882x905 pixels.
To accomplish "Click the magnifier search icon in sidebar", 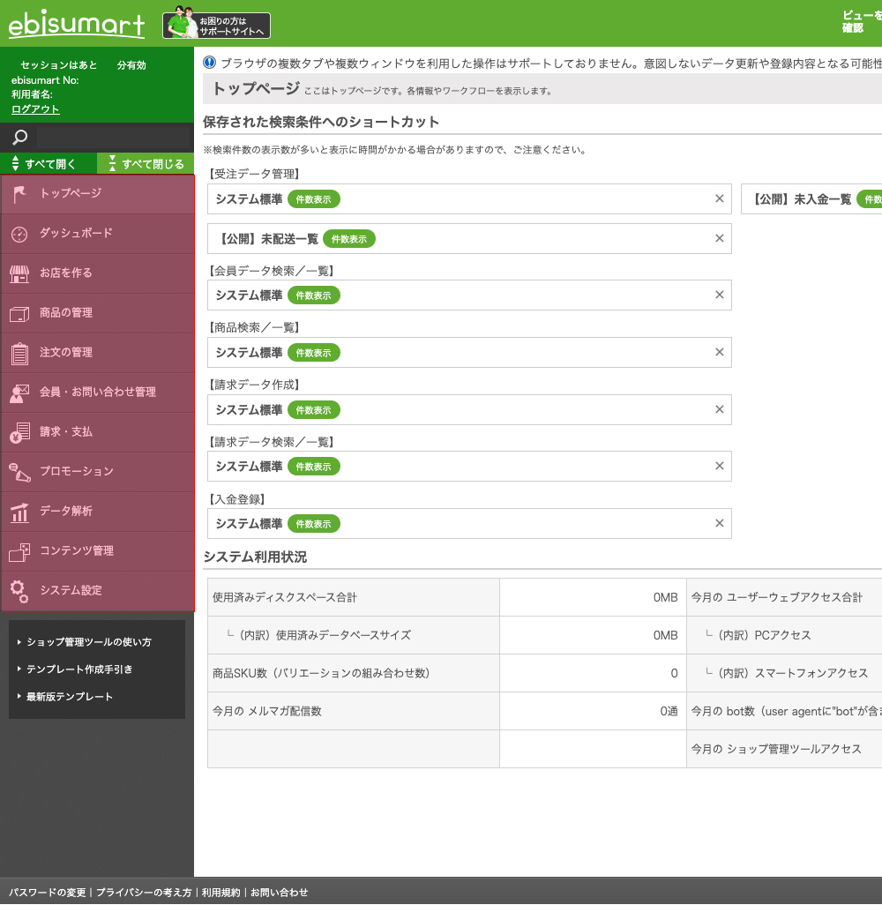I will pyautogui.click(x=20, y=138).
